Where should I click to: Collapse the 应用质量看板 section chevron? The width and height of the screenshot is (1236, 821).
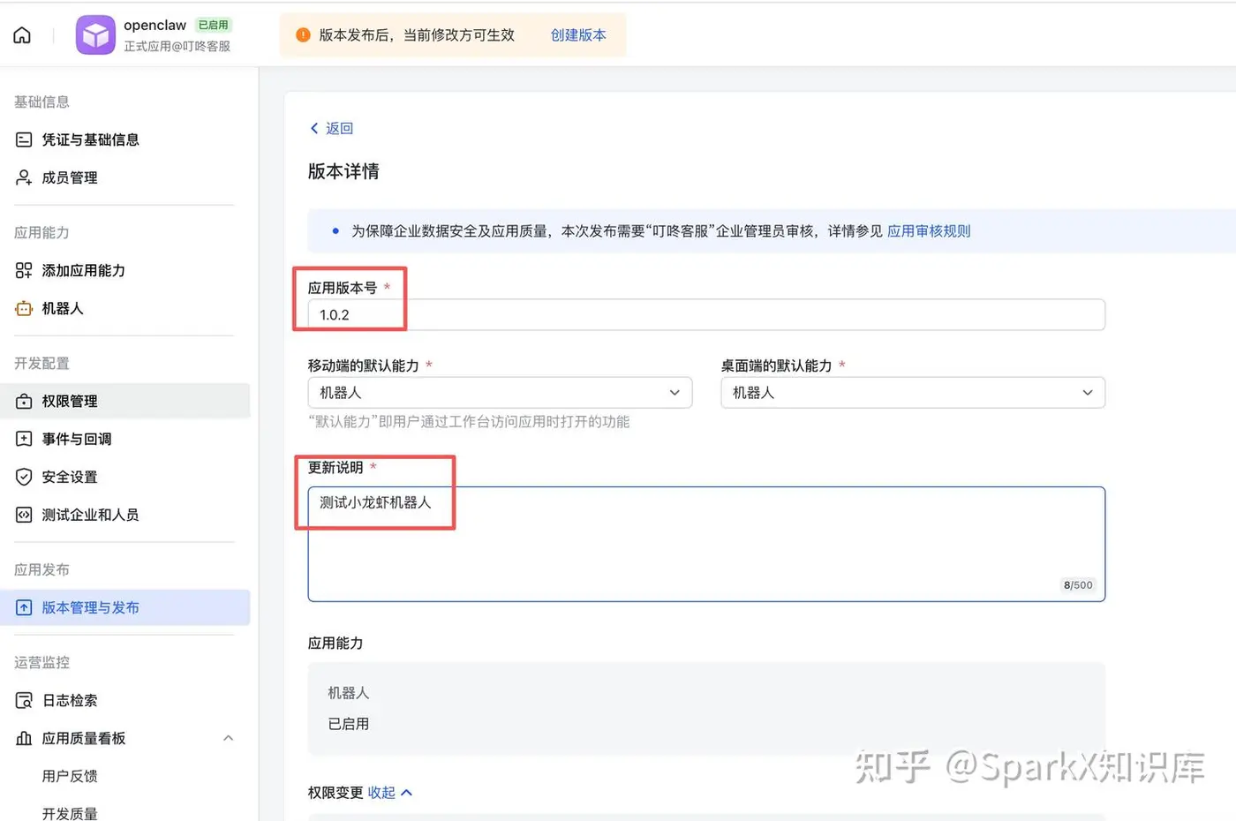[x=229, y=738]
